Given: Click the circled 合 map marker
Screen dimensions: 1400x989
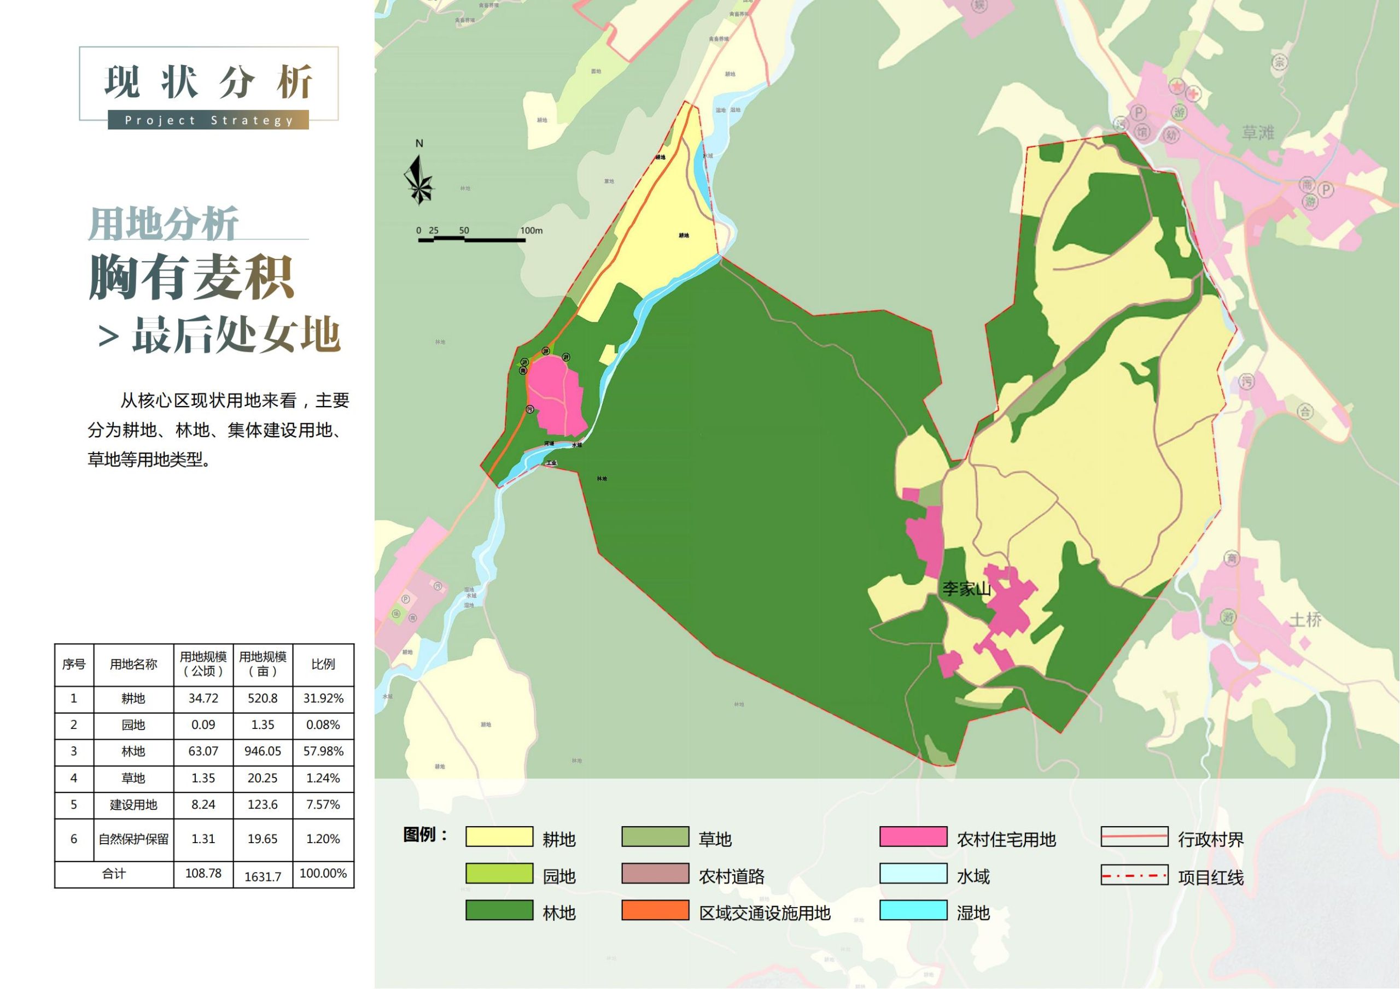Looking at the screenshot, I should (1304, 411).
